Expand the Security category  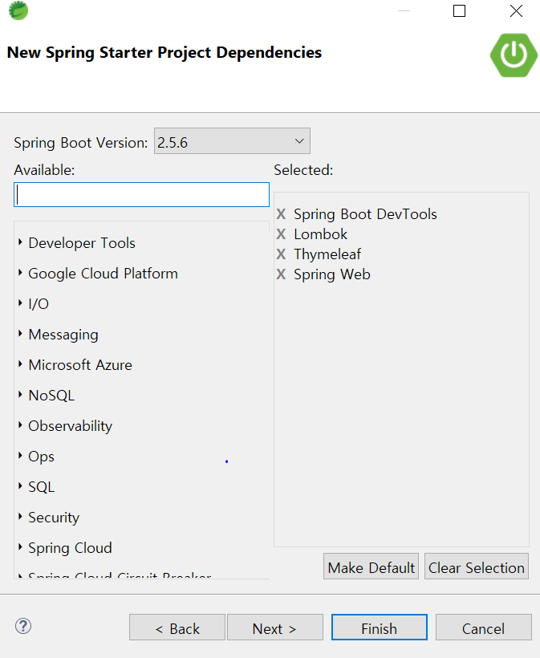pyautogui.click(x=20, y=516)
